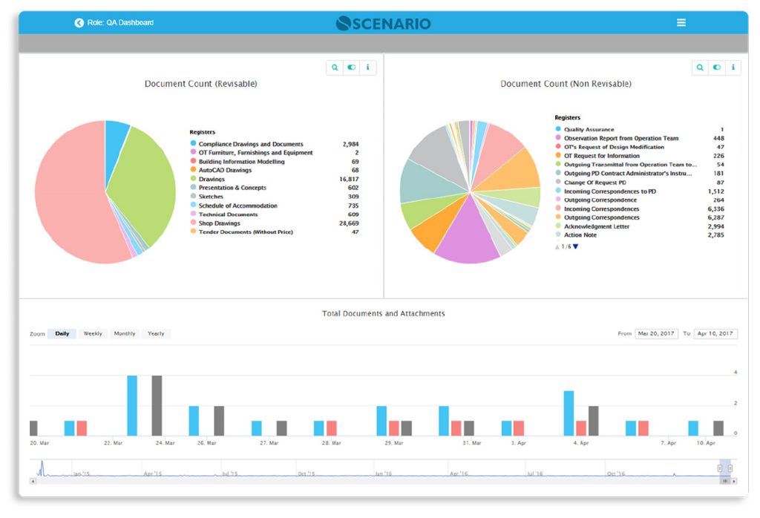
Task: Select the Yearly zoom option
Action: (x=157, y=333)
